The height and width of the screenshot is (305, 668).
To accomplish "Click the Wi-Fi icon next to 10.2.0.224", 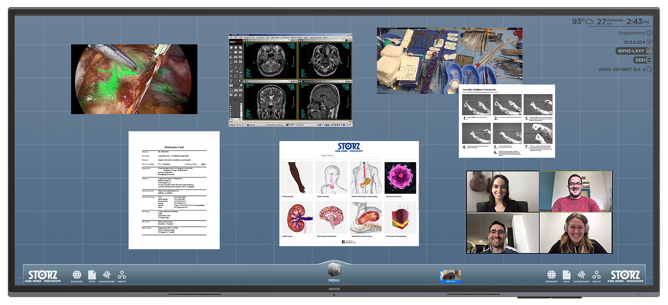I will click(649, 42).
